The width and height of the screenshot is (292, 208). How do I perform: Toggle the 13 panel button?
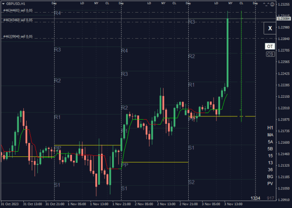tap(270, 163)
